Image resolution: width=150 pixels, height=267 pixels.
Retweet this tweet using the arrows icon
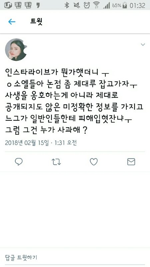56,162
